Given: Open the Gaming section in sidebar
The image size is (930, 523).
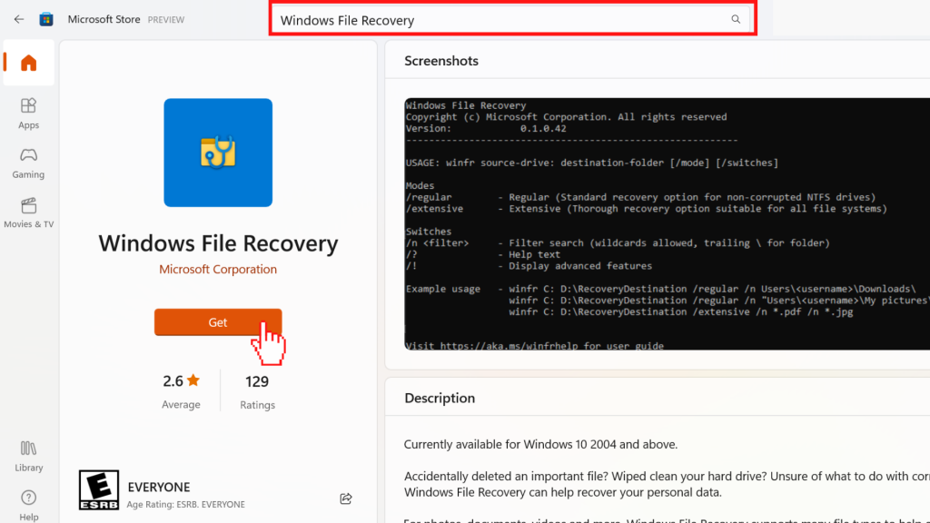Looking at the screenshot, I should coord(28,163).
